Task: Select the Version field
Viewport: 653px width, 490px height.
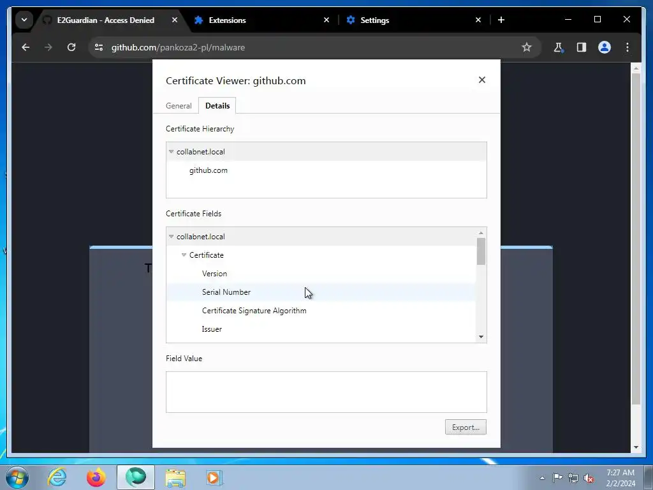Action: [321, 274]
